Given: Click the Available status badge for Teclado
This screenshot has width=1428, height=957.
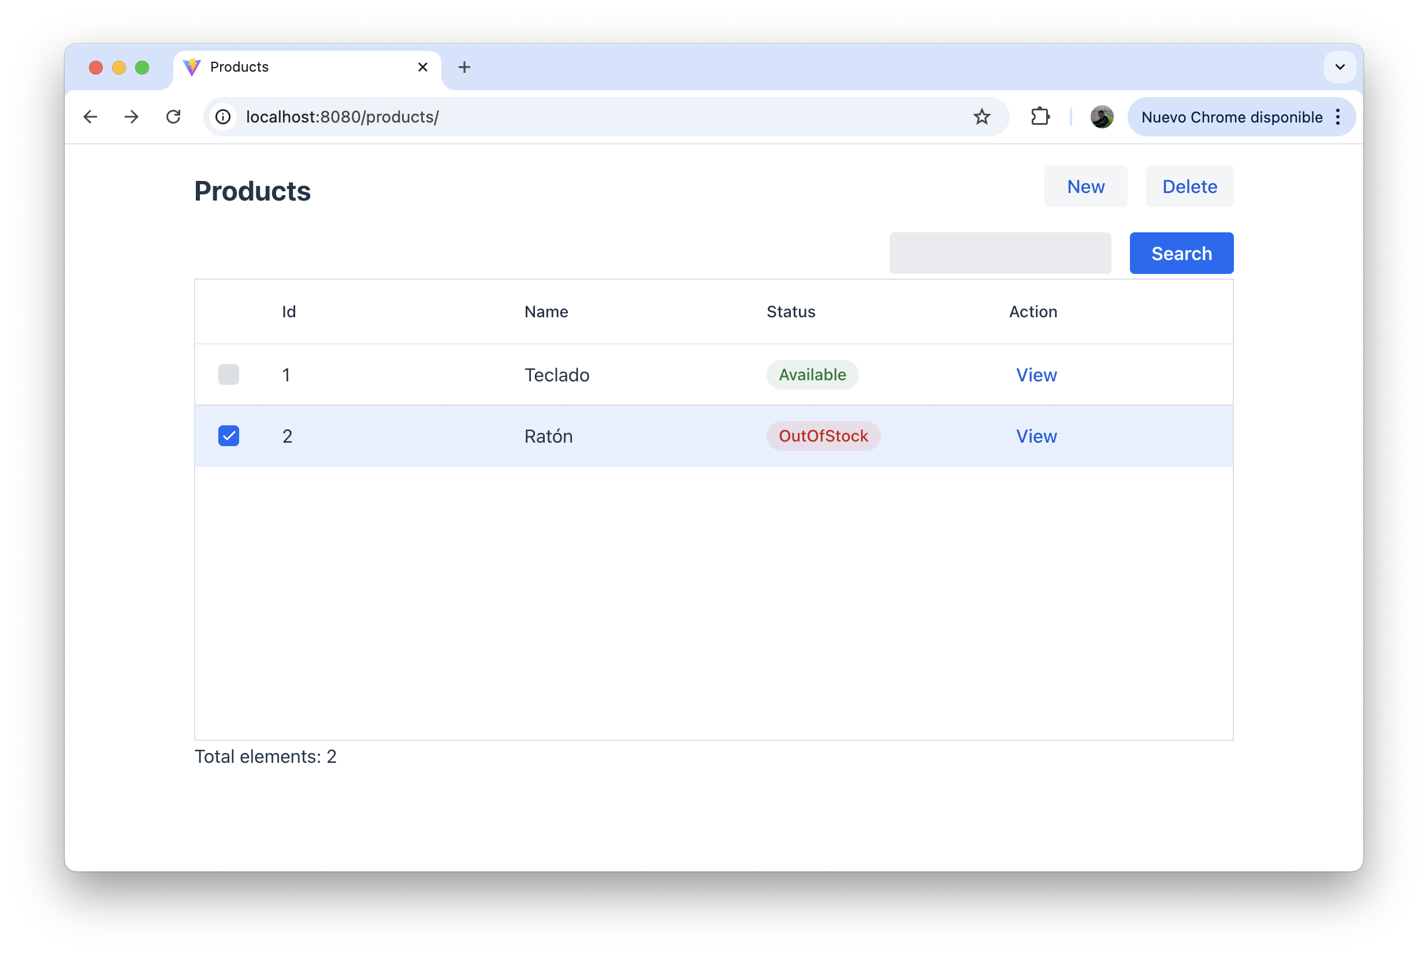Looking at the screenshot, I should [812, 374].
